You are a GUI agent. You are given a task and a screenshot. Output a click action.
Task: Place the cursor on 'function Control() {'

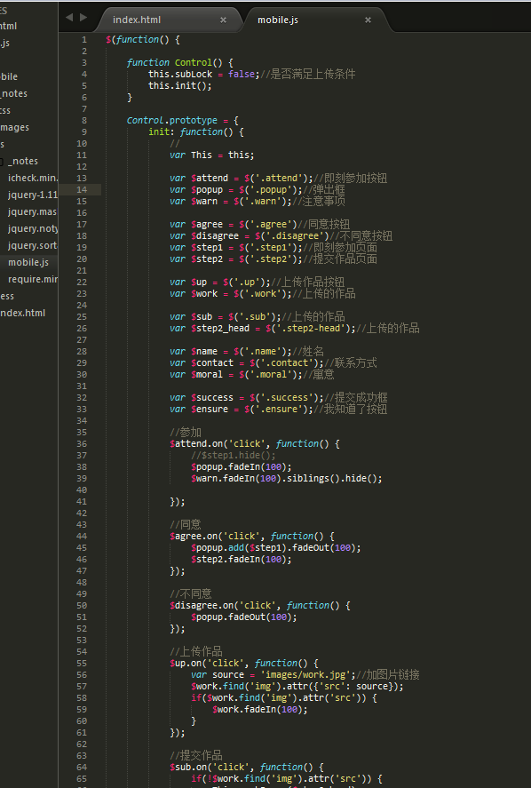(180, 63)
